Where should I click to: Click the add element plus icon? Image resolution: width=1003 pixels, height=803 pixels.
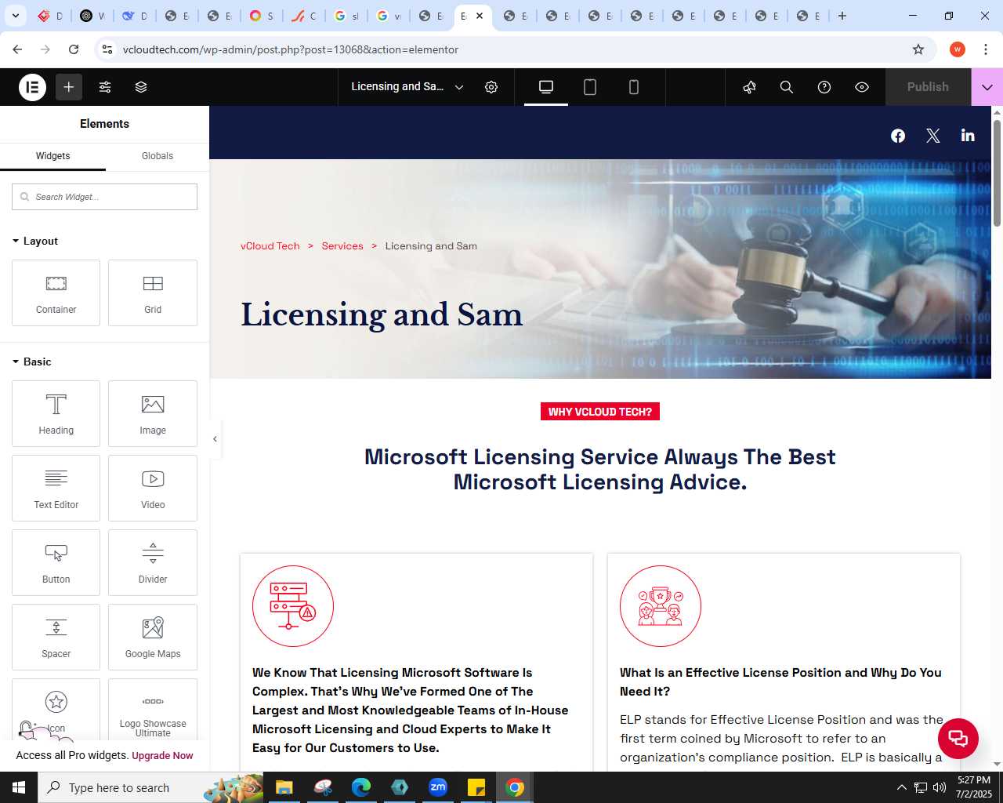(x=69, y=87)
